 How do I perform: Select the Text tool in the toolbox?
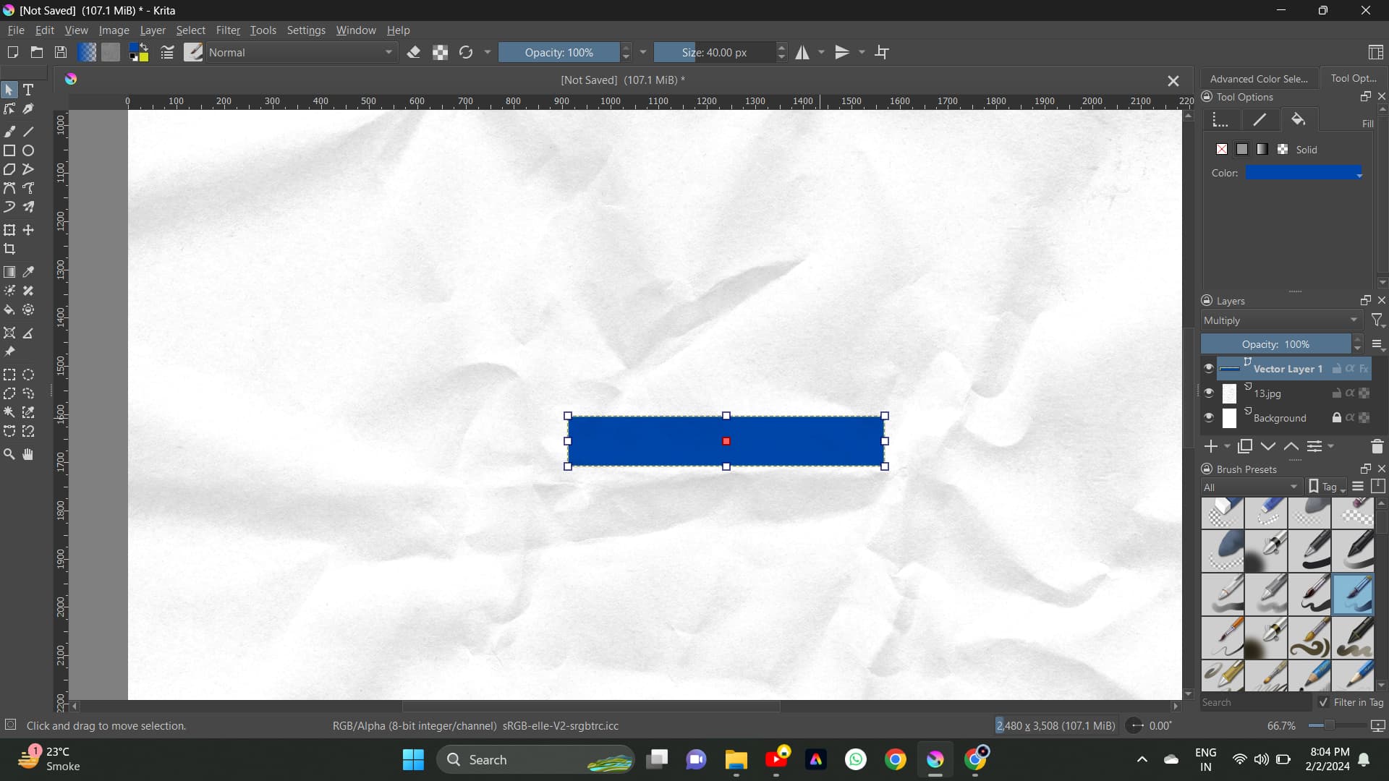[29, 90]
